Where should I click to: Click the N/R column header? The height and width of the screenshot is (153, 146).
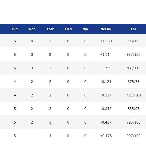(86, 29)
